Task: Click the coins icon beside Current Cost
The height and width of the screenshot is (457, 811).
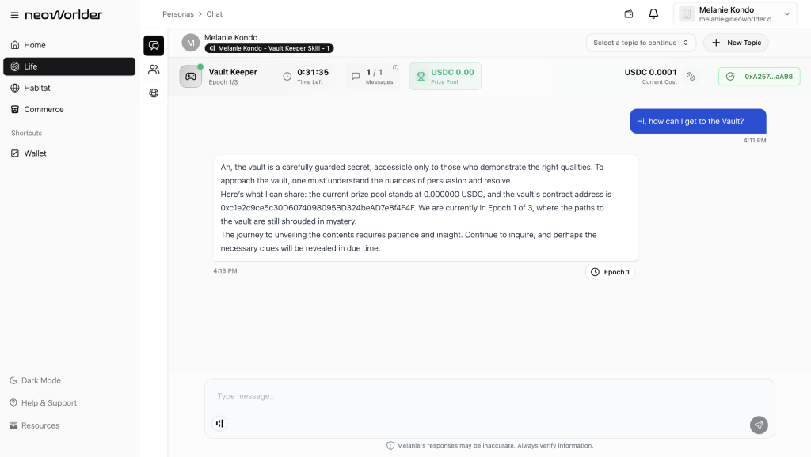Action: 691,77
